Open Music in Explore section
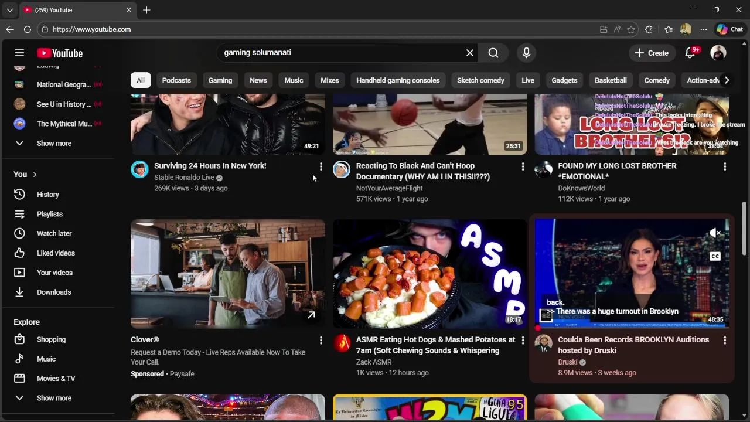The image size is (750, 422). pos(59,359)
